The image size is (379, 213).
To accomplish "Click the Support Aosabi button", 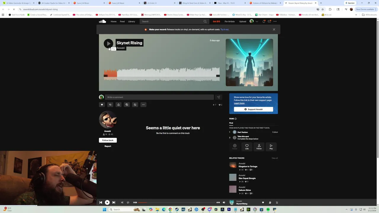I will 253,109.
